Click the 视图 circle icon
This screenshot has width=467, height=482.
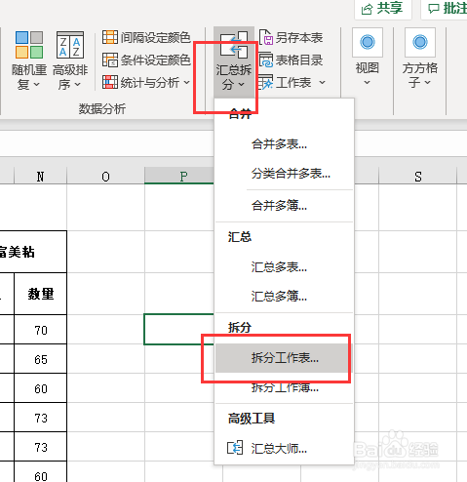point(368,42)
